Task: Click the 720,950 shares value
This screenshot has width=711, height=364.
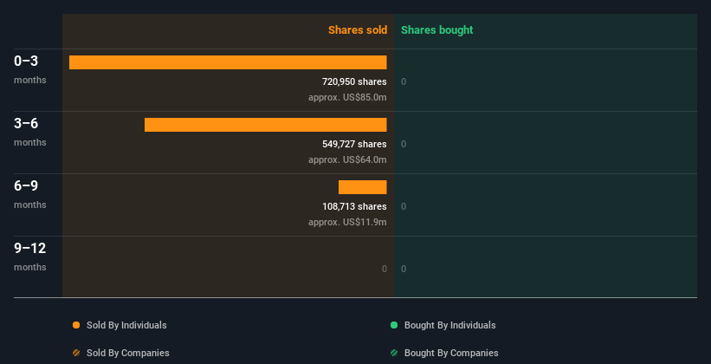Action: coord(354,82)
